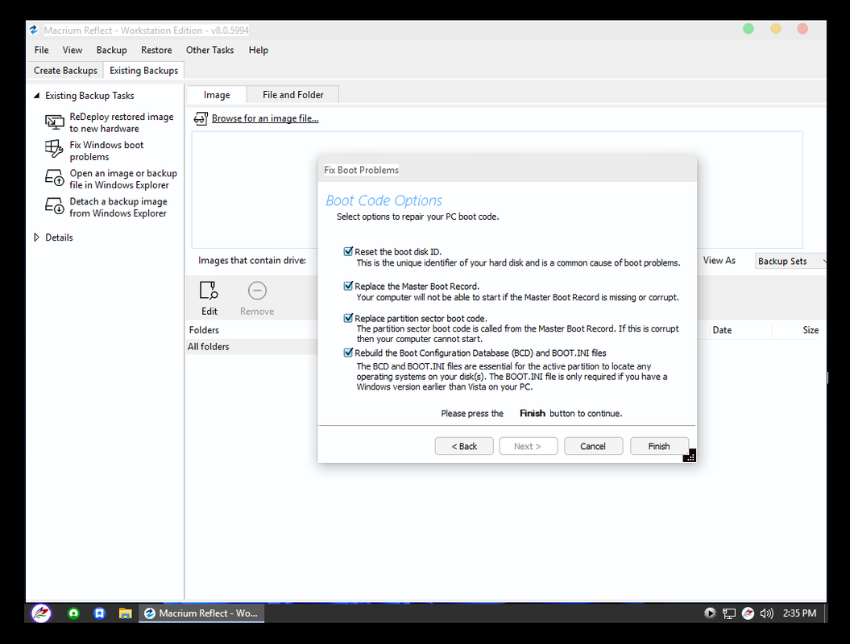Uncheck Replace the Master Boot Record

pyautogui.click(x=349, y=286)
